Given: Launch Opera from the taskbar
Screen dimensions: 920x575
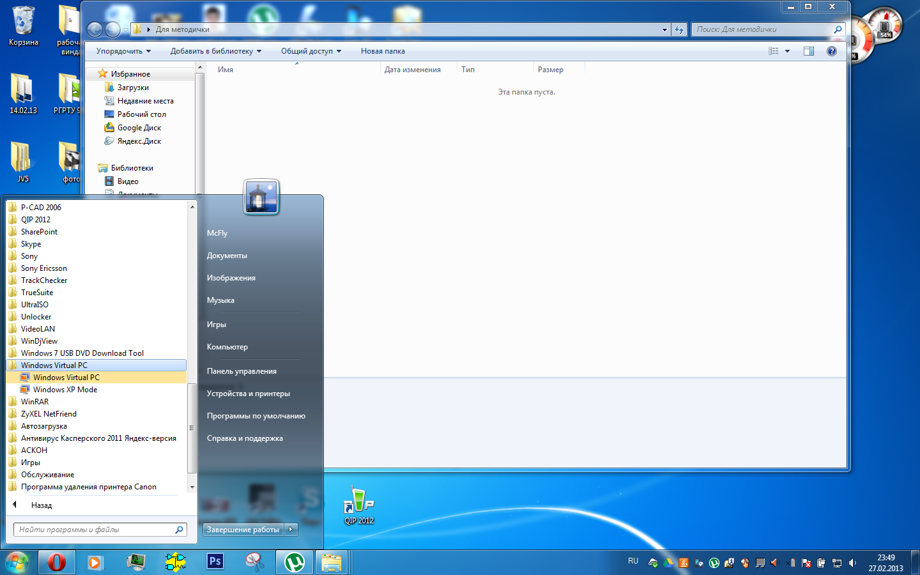Looking at the screenshot, I should [x=56, y=562].
